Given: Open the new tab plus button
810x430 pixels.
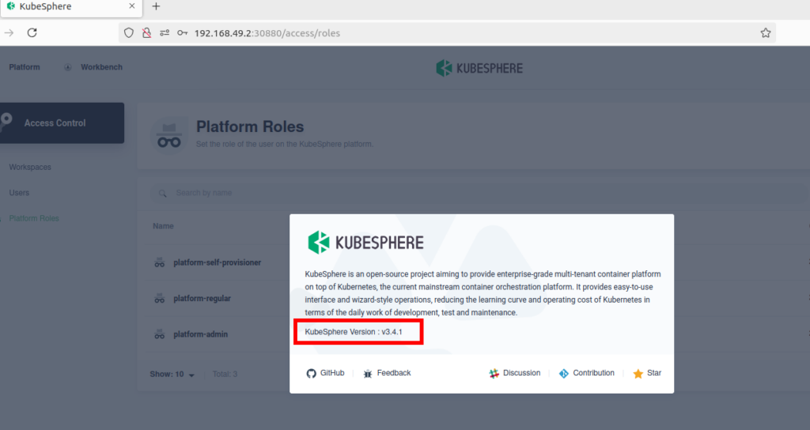Looking at the screenshot, I should click(156, 6).
